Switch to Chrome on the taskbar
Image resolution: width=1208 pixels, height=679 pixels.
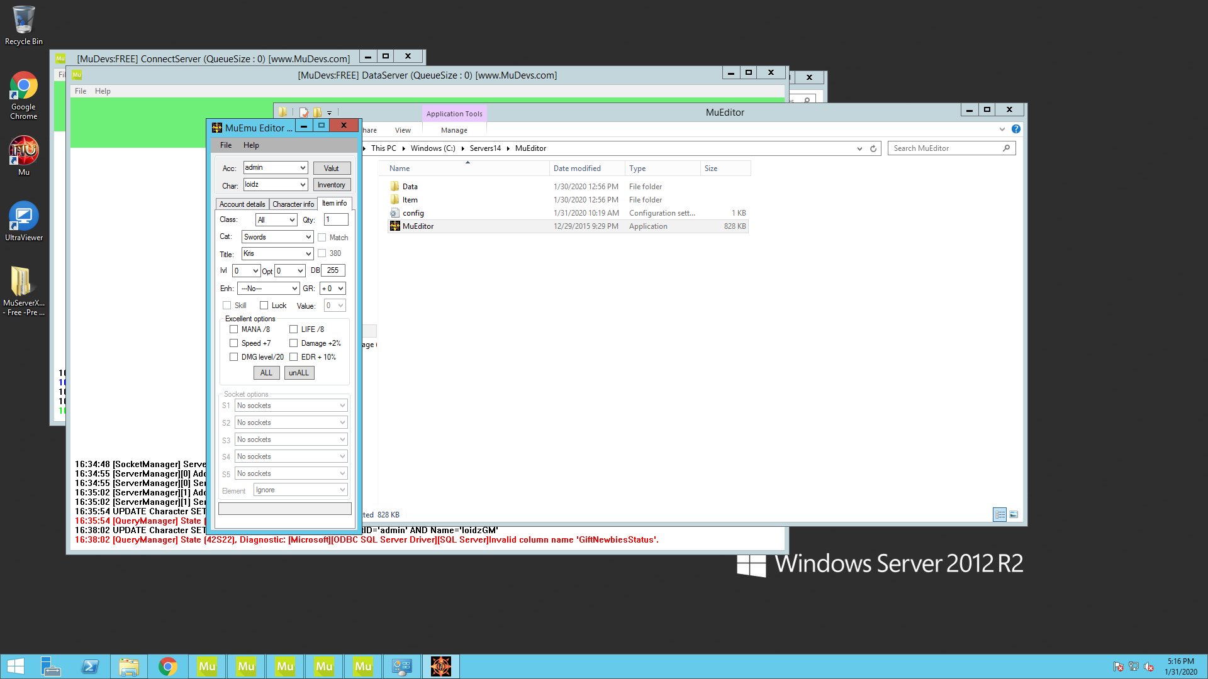click(168, 666)
